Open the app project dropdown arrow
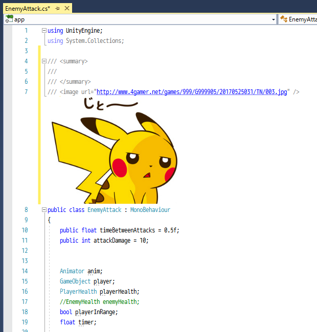This screenshot has height=332, width=317. tap(274, 19)
